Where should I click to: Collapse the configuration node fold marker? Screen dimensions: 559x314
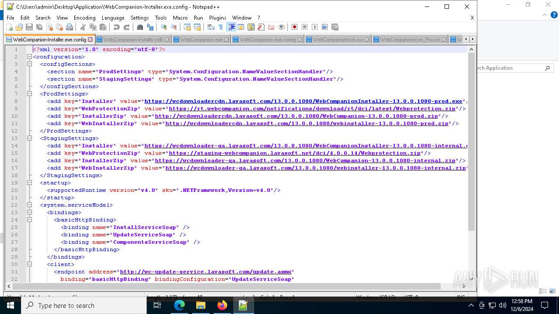29,57
